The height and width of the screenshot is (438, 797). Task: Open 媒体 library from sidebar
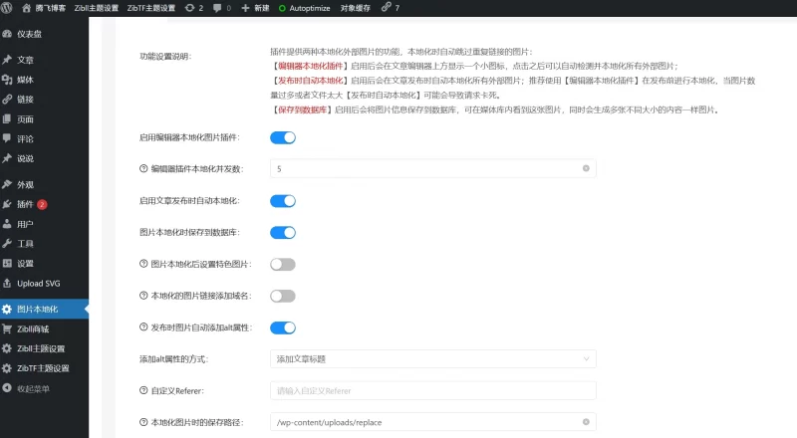[x=25, y=80]
